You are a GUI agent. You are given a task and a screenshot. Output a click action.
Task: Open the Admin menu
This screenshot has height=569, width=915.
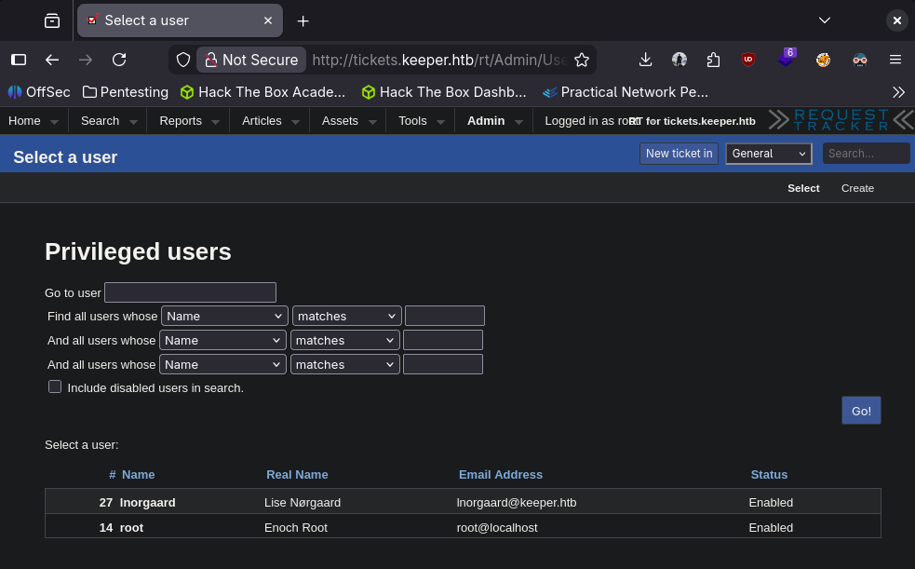[486, 121]
